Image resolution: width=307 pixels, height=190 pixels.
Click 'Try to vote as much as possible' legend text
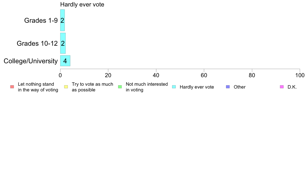(93, 87)
